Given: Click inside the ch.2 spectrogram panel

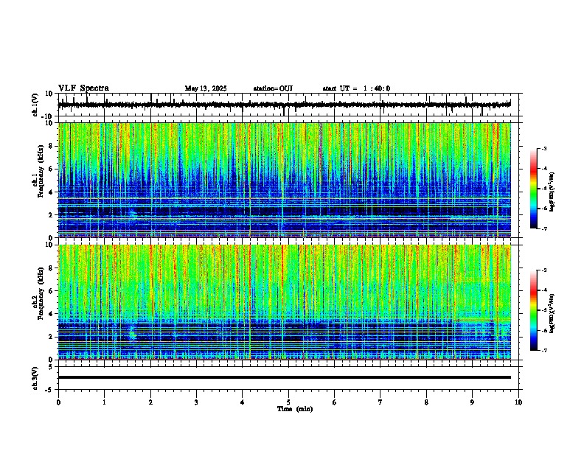Looking at the screenshot, I should tap(285, 302).
